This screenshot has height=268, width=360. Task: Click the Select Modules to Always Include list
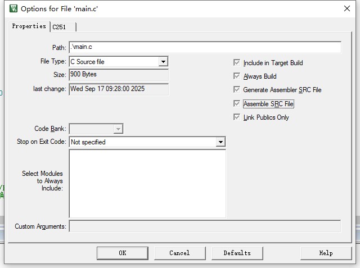[147, 183]
